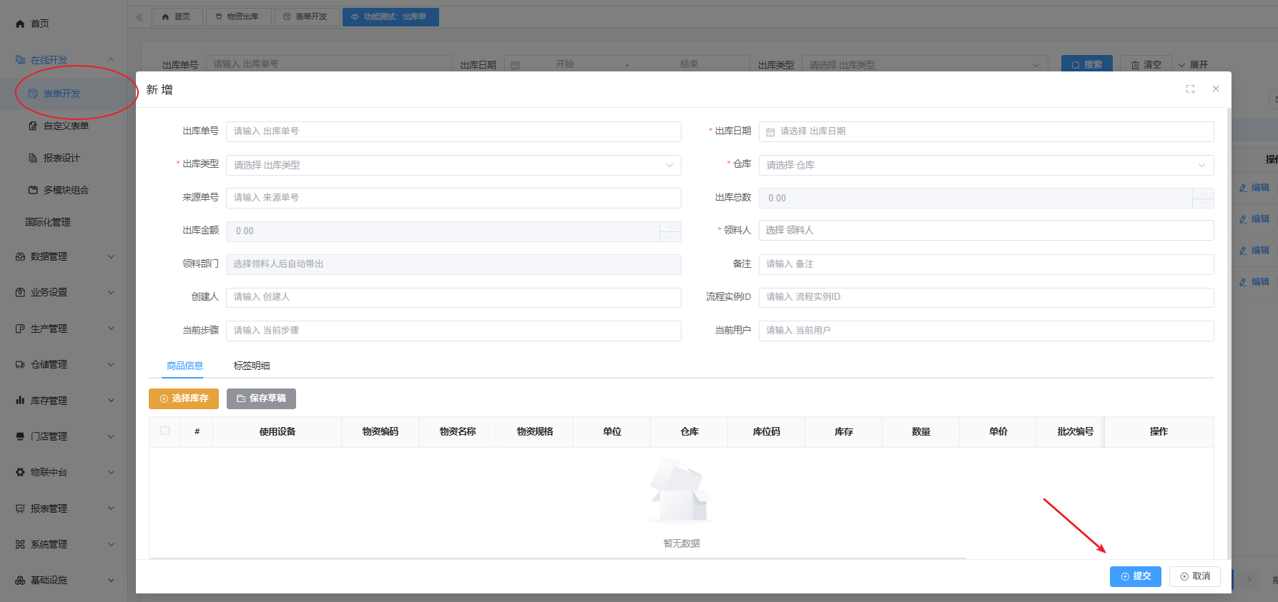Open the 物资出库 page tab

pyautogui.click(x=238, y=16)
